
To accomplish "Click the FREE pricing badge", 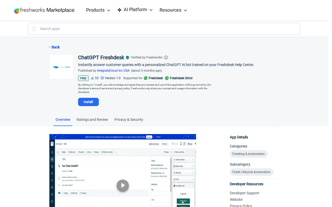I will coord(83,78).
